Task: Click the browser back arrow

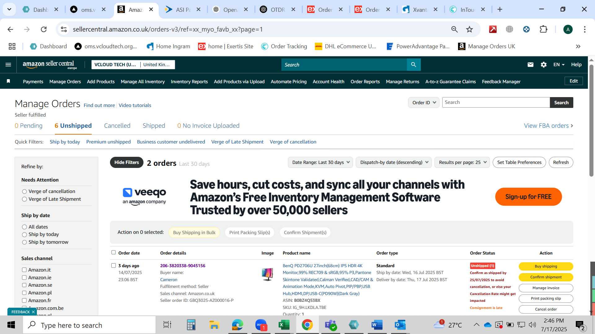Action: coord(10,29)
